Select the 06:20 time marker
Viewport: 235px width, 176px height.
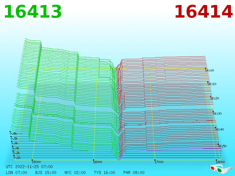pos(215,98)
